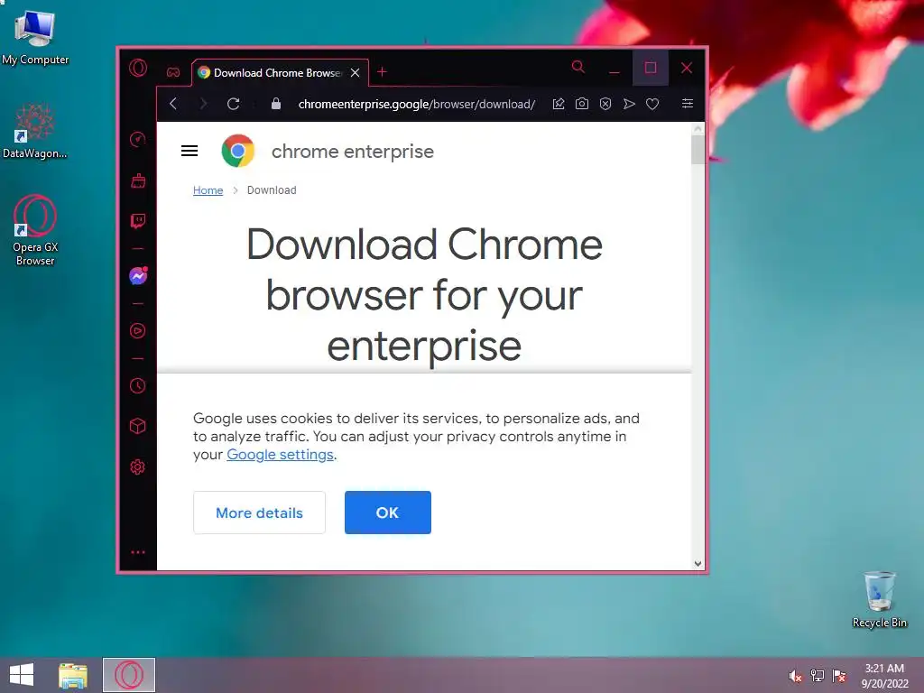Accept cookies with OK button
This screenshot has height=693, width=924.
[388, 513]
